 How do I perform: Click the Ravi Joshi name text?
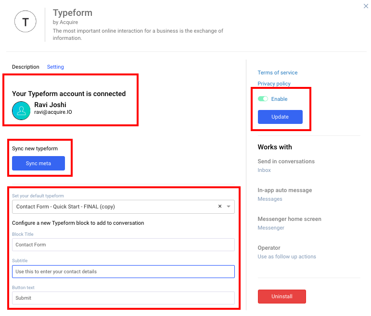tap(50, 105)
